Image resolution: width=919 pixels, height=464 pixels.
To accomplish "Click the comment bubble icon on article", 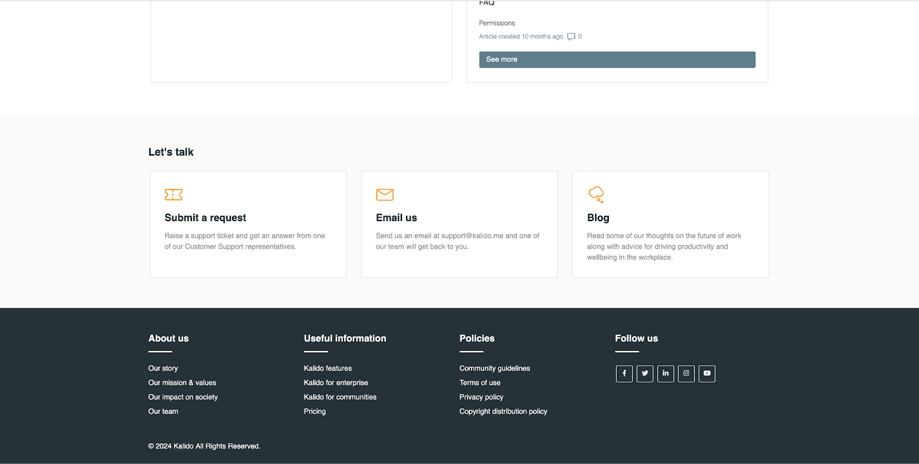I will [571, 37].
